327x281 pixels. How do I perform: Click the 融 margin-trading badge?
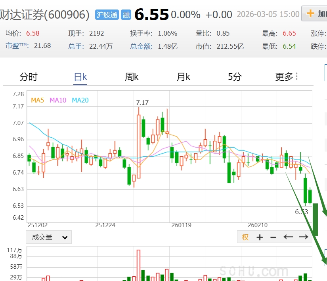[x=126, y=15]
